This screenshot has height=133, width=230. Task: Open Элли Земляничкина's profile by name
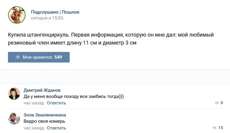[45, 115]
